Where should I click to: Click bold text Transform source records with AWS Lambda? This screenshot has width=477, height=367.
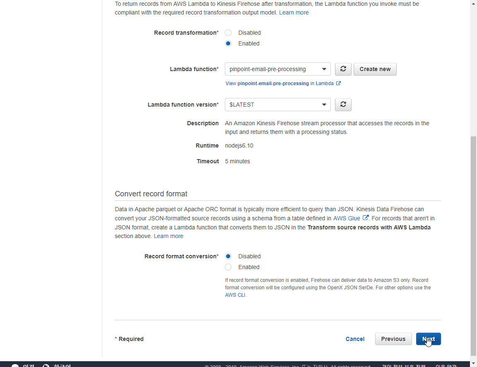click(x=369, y=227)
